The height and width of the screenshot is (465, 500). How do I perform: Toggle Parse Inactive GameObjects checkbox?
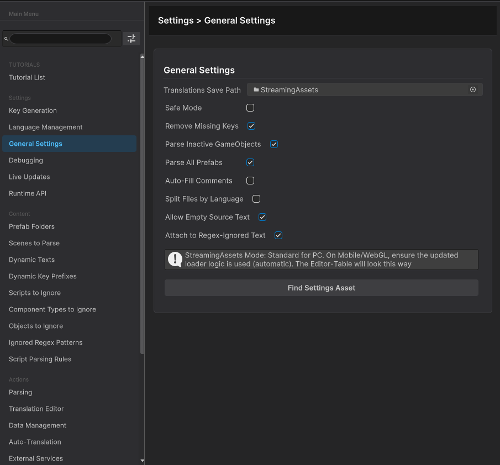[x=273, y=144]
